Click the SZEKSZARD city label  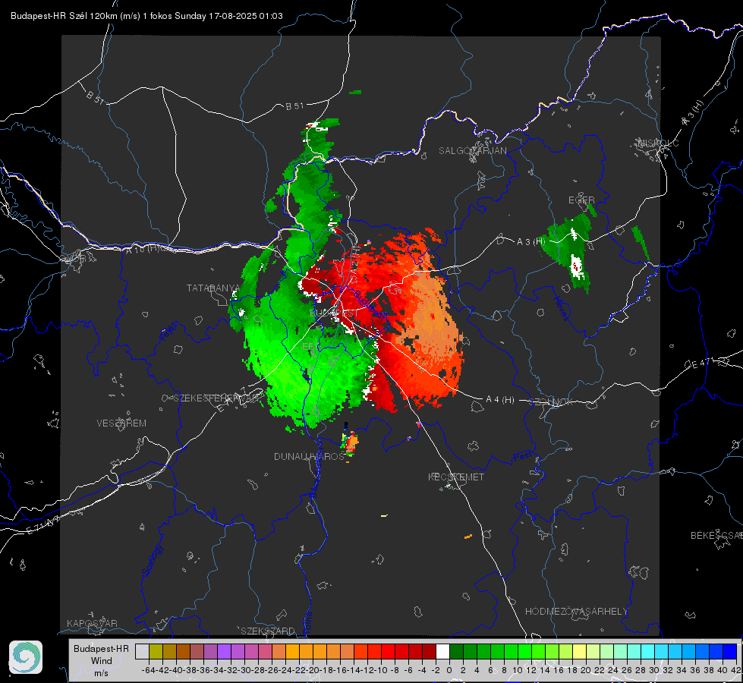[x=268, y=631]
